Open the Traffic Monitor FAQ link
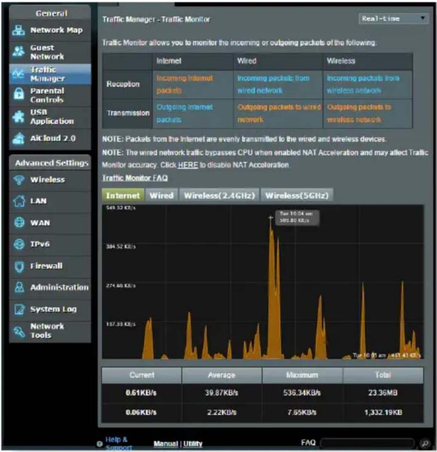Image resolution: width=437 pixels, height=452 pixels. click(135, 178)
